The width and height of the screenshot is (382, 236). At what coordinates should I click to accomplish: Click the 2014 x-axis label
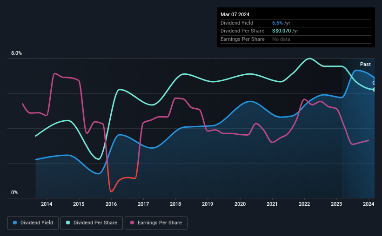(47, 204)
